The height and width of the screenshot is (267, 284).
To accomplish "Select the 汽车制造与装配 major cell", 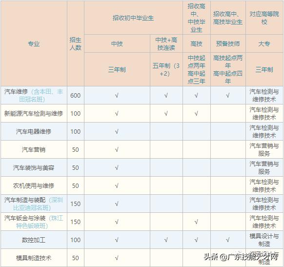I will coord(34,204).
